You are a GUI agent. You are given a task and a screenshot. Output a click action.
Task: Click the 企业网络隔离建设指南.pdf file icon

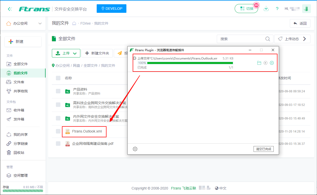click(x=67, y=144)
